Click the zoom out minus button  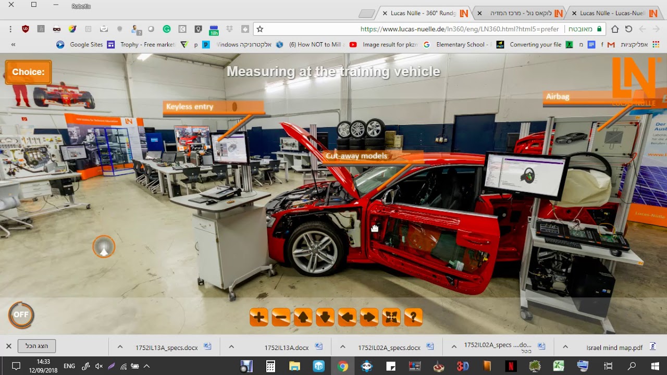(x=281, y=317)
